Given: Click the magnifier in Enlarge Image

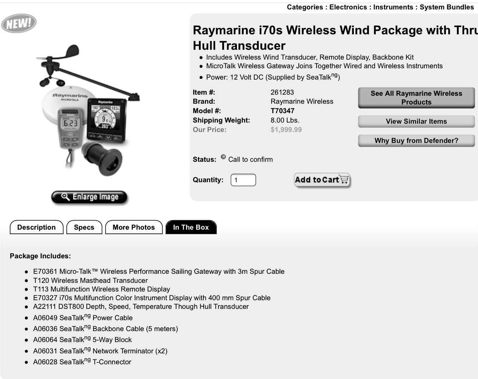Looking at the screenshot, I should pyautogui.click(x=65, y=197).
